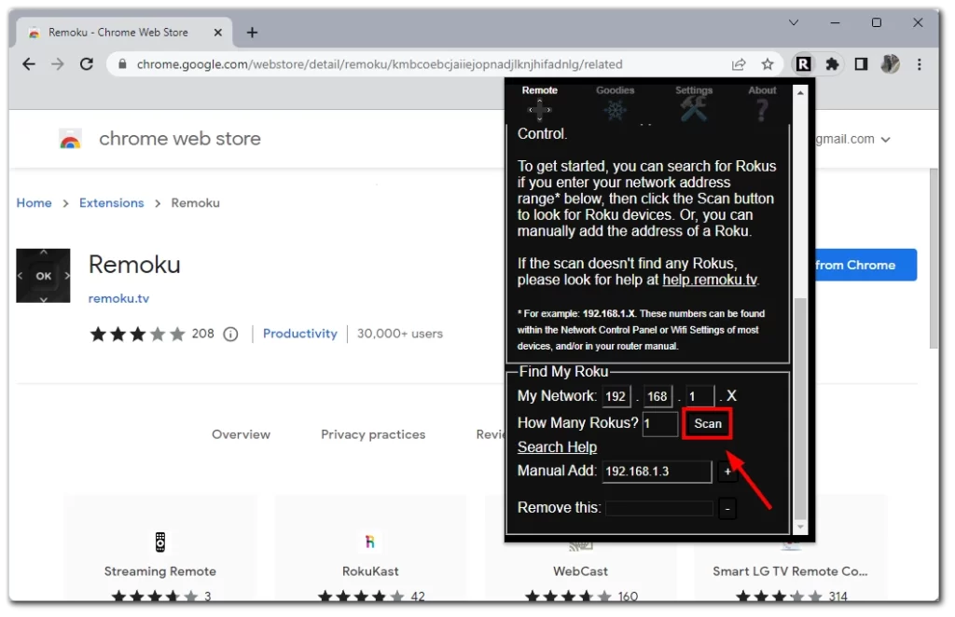Go to the Home breadcrumb
This screenshot has width=955, height=617.
tap(35, 203)
